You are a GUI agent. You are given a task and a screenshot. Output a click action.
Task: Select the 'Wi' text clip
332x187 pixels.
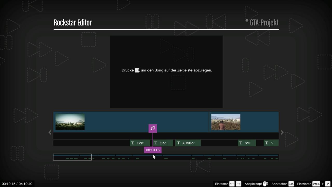coord(247,143)
